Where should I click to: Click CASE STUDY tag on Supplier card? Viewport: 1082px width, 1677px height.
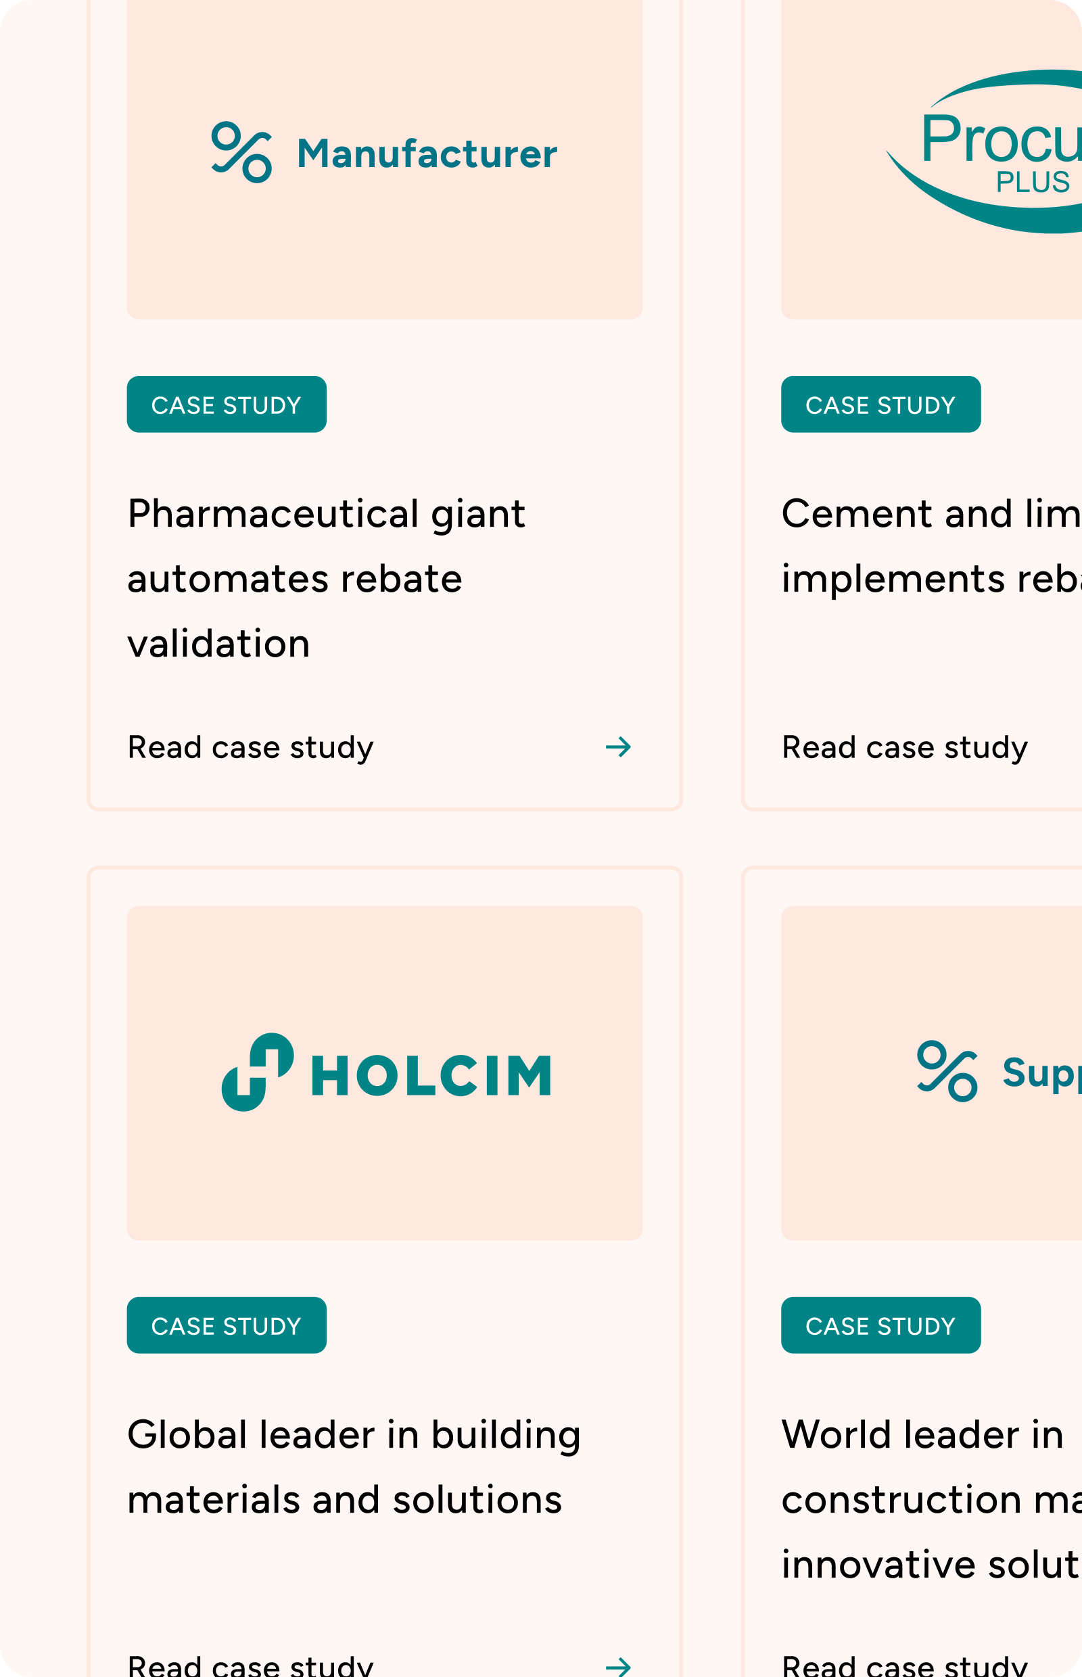pyautogui.click(x=880, y=1326)
